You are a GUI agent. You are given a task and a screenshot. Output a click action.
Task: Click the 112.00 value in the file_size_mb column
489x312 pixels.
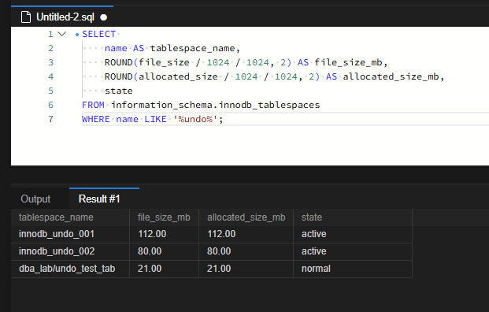(152, 234)
